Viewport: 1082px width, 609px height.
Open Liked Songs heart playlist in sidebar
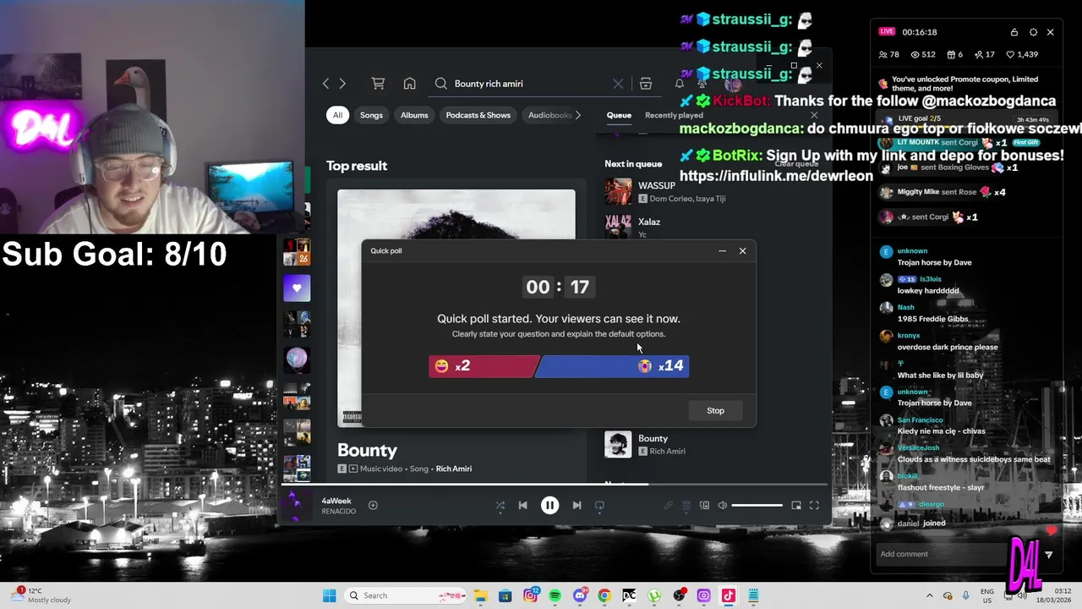tap(297, 288)
